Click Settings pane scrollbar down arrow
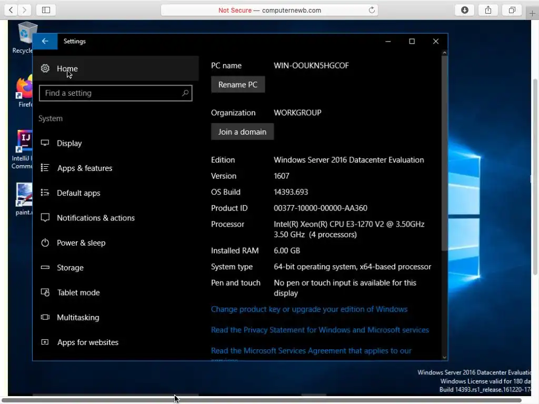 tap(444, 357)
